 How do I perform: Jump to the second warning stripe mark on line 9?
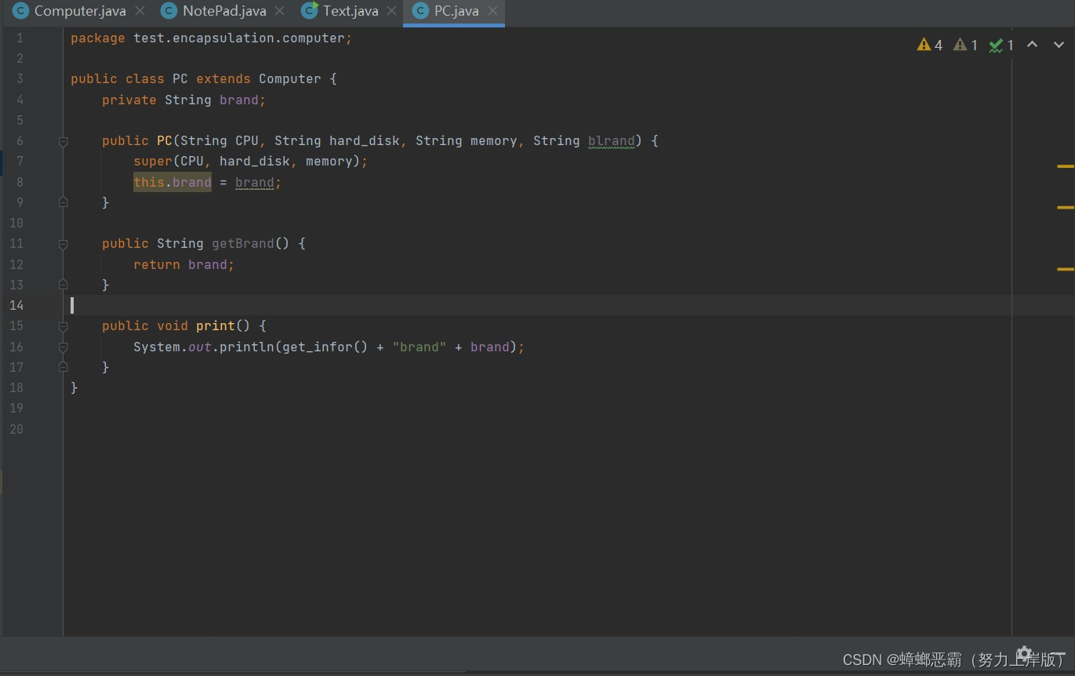1066,207
